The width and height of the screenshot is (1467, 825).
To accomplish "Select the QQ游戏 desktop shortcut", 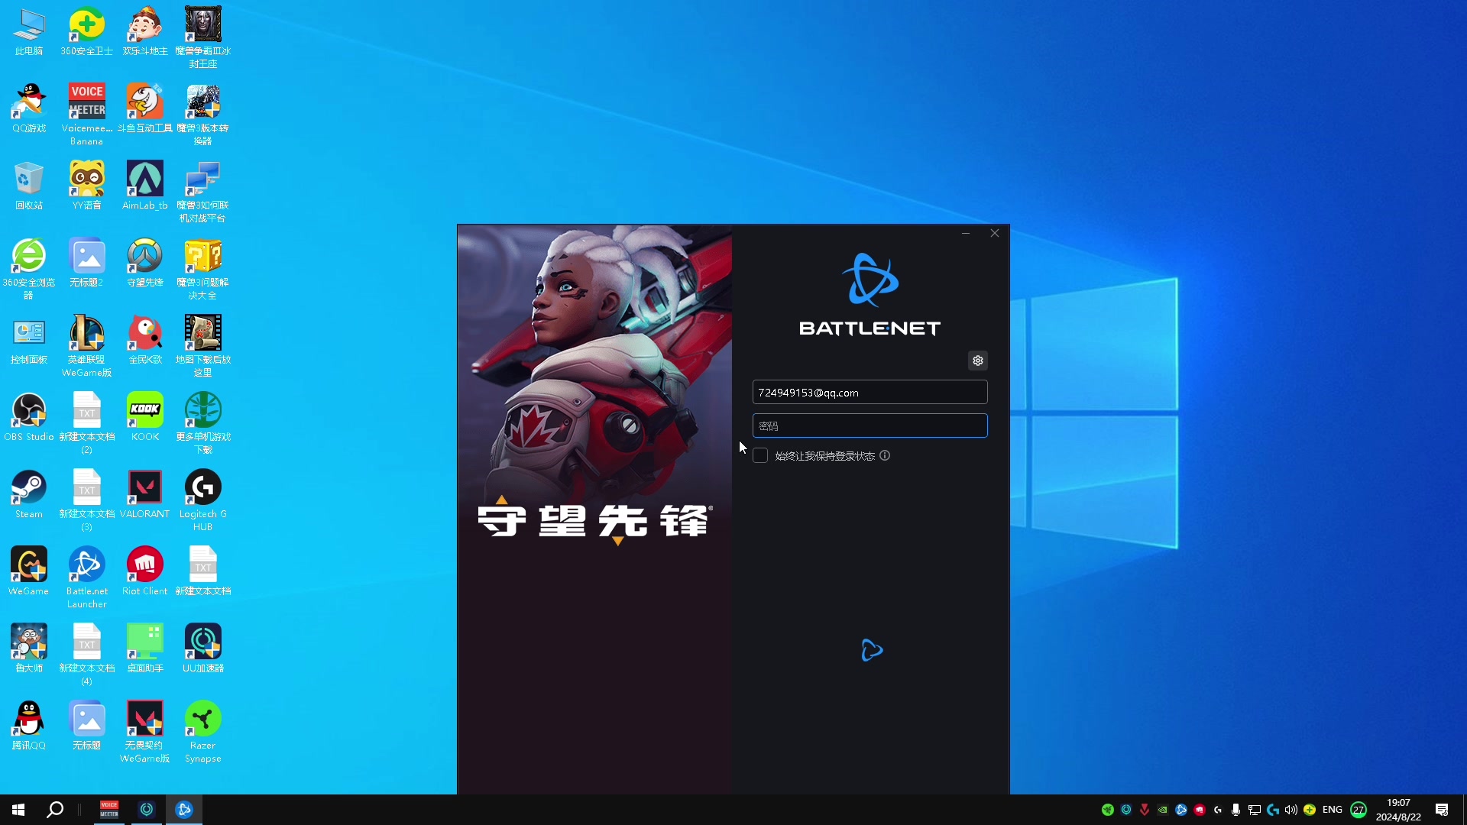I will pos(29,109).
